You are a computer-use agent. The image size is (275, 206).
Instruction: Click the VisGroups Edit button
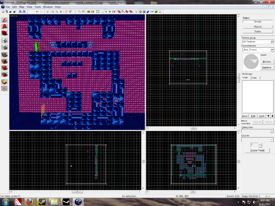coord(253,116)
